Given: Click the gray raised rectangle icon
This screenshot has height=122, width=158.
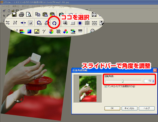Looking at the screenshot, I should [73, 23].
